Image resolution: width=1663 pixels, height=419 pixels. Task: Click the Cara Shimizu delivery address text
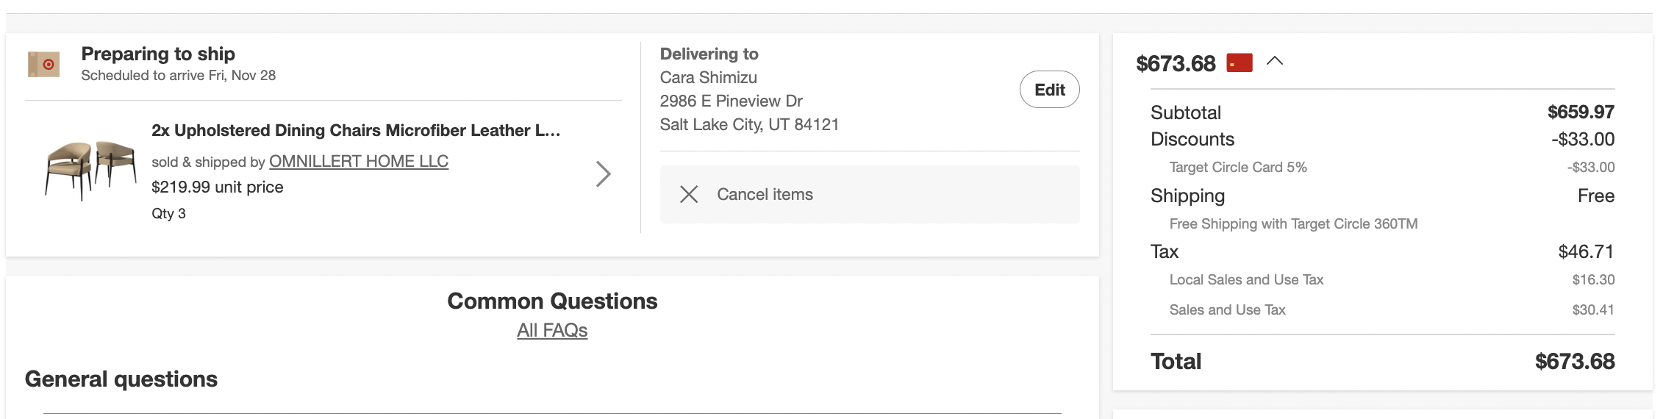click(708, 78)
